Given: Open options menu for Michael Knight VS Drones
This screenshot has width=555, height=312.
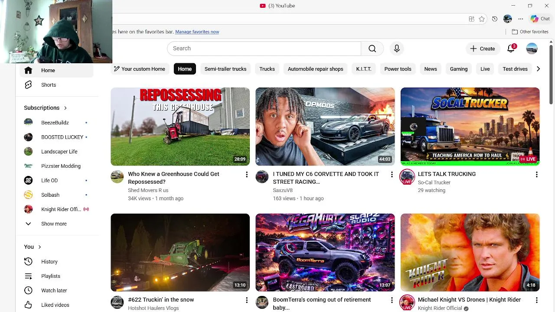Looking at the screenshot, I should coord(536,300).
